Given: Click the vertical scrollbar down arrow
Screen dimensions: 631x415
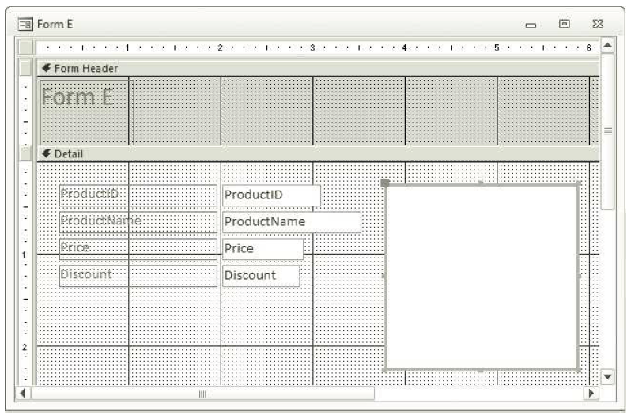Looking at the screenshot, I should coord(607,377).
